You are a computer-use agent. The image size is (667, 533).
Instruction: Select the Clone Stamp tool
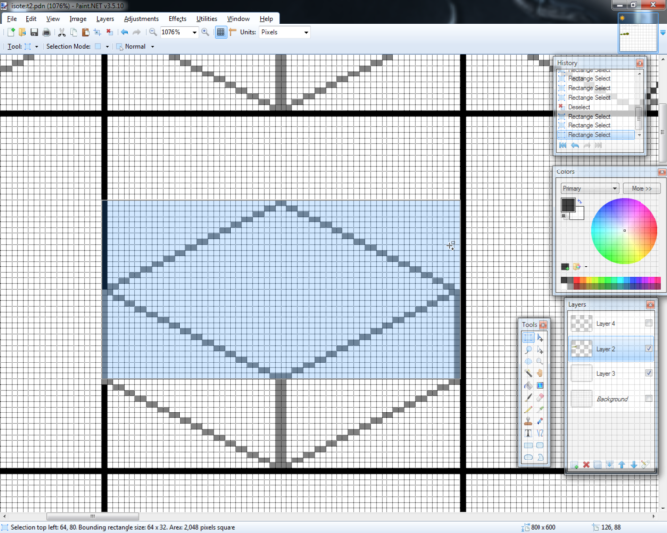click(x=528, y=421)
